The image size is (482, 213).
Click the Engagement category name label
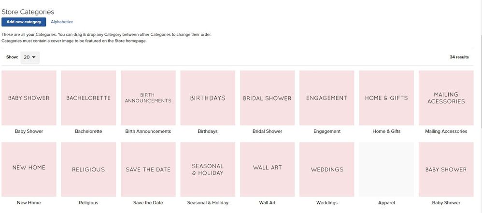click(x=327, y=131)
